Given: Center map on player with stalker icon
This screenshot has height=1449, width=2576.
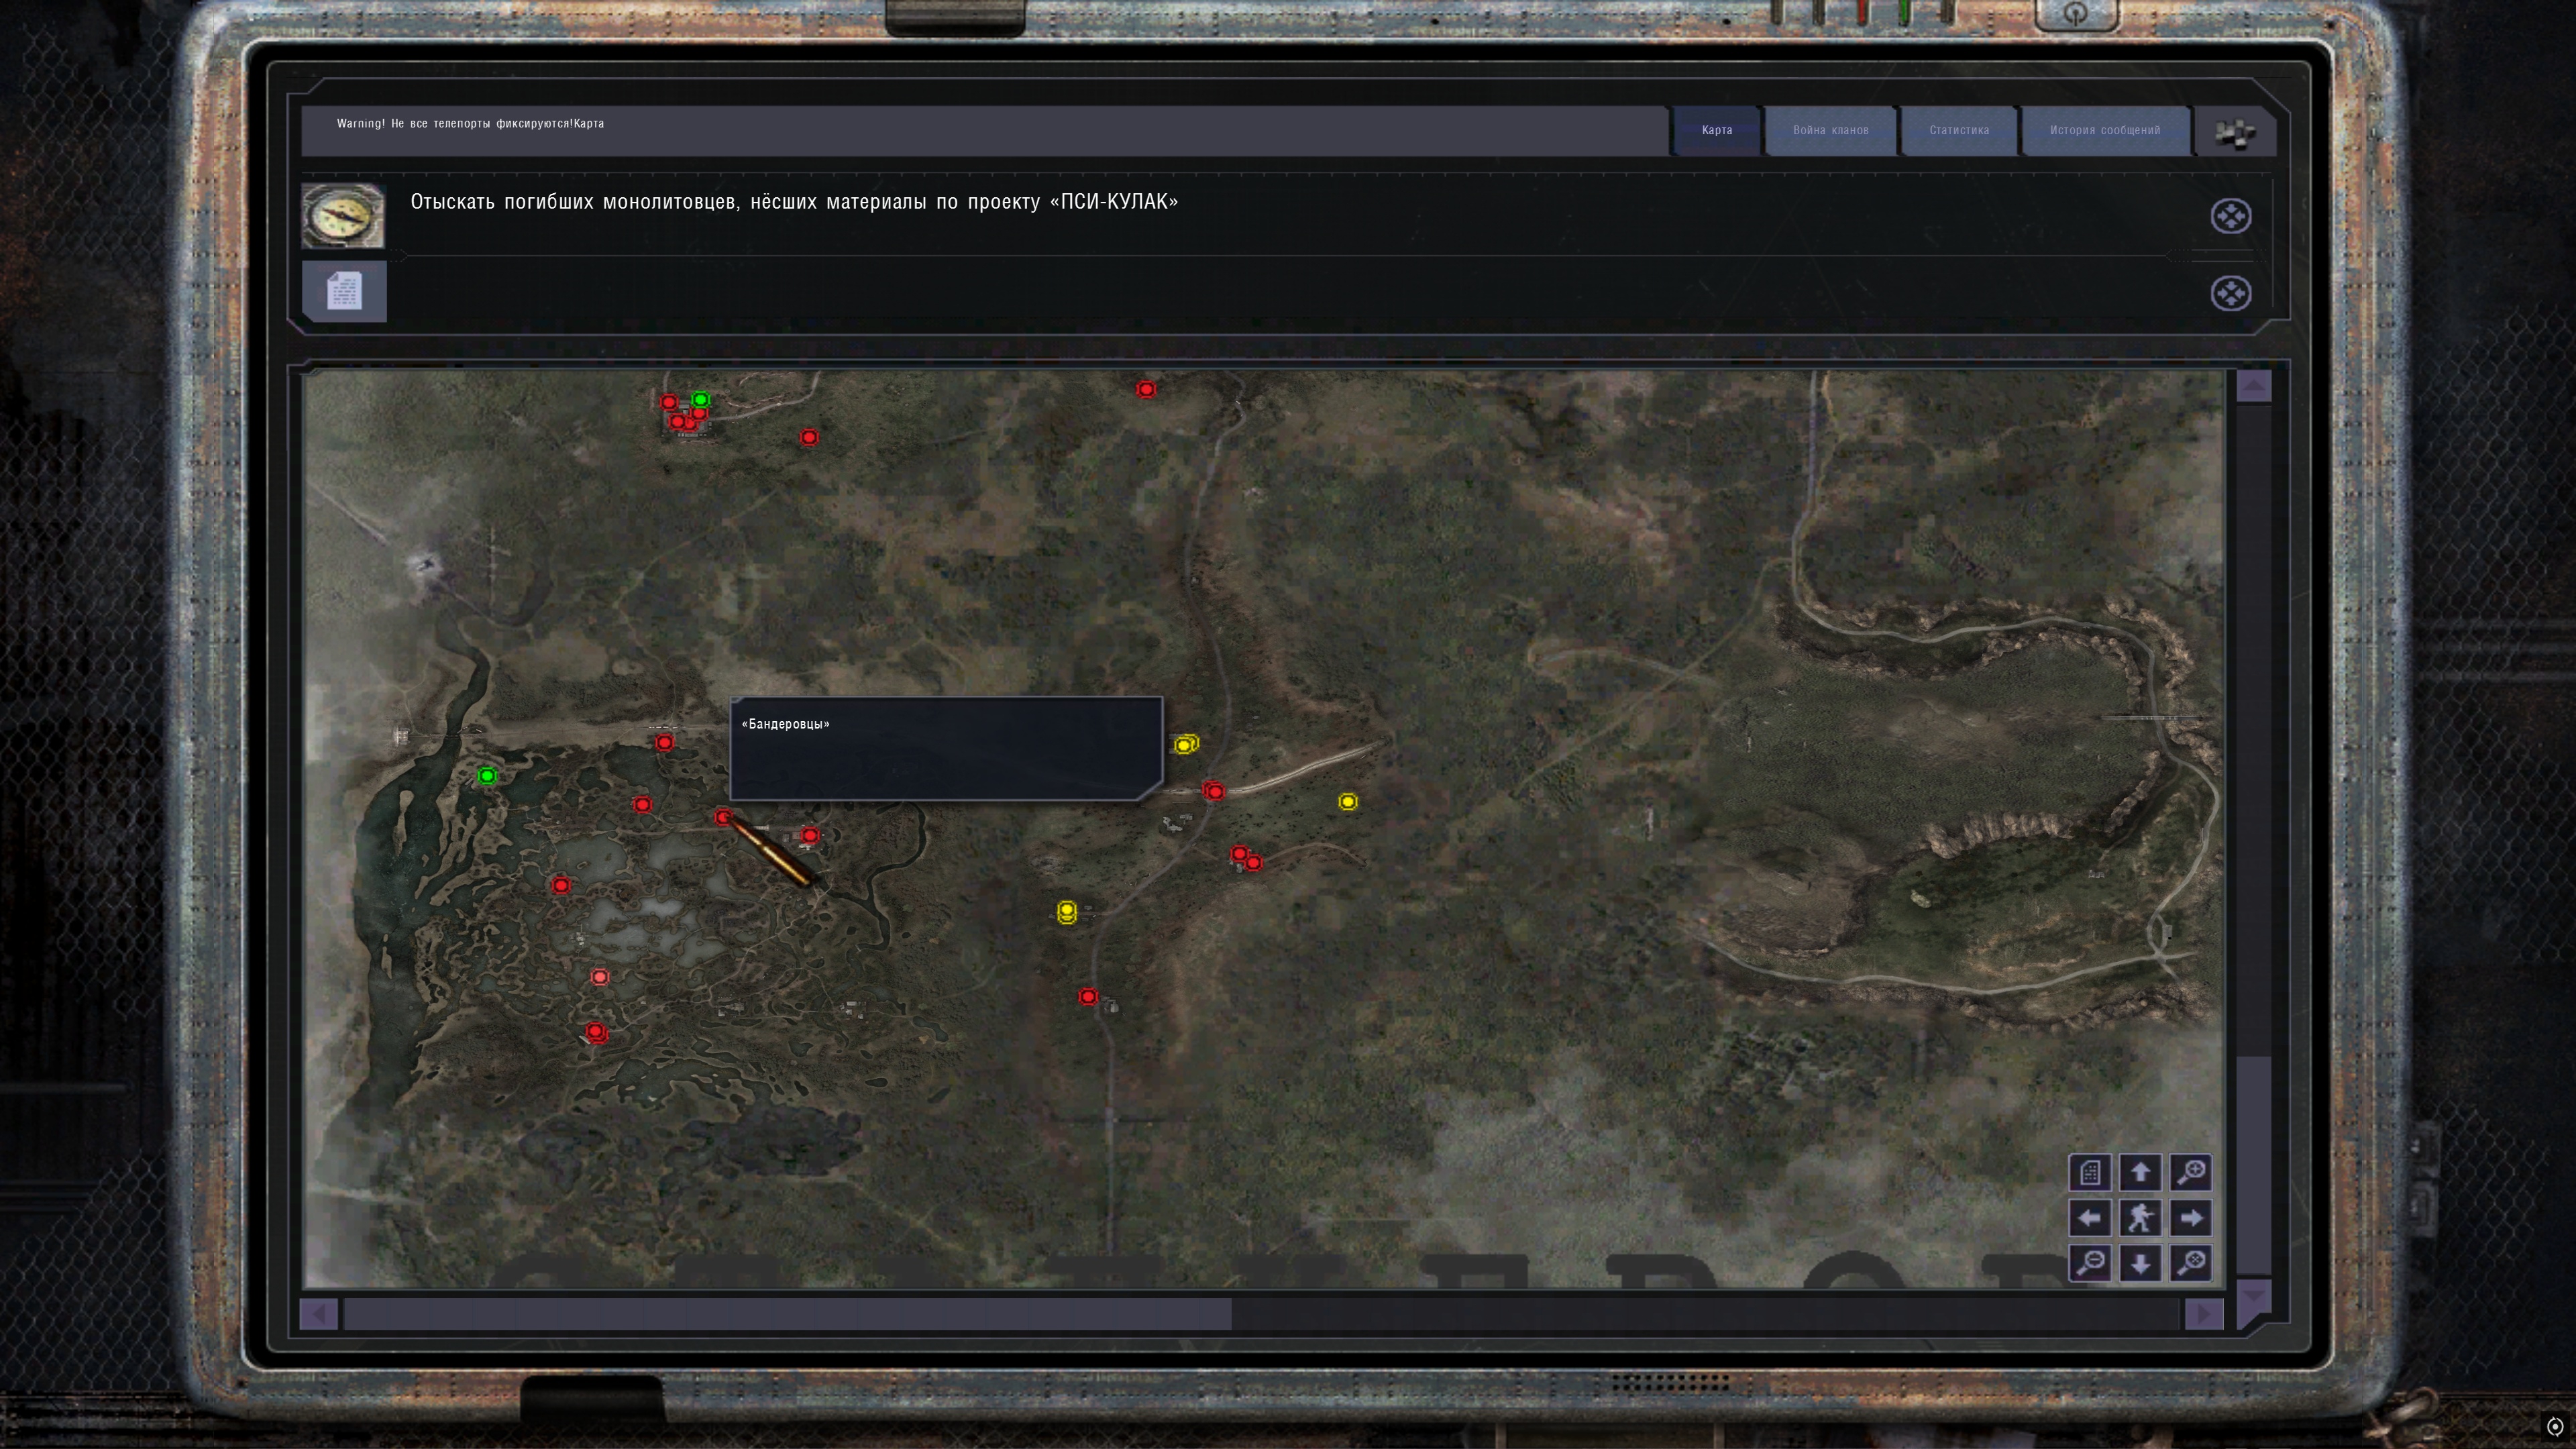Looking at the screenshot, I should [2140, 1218].
